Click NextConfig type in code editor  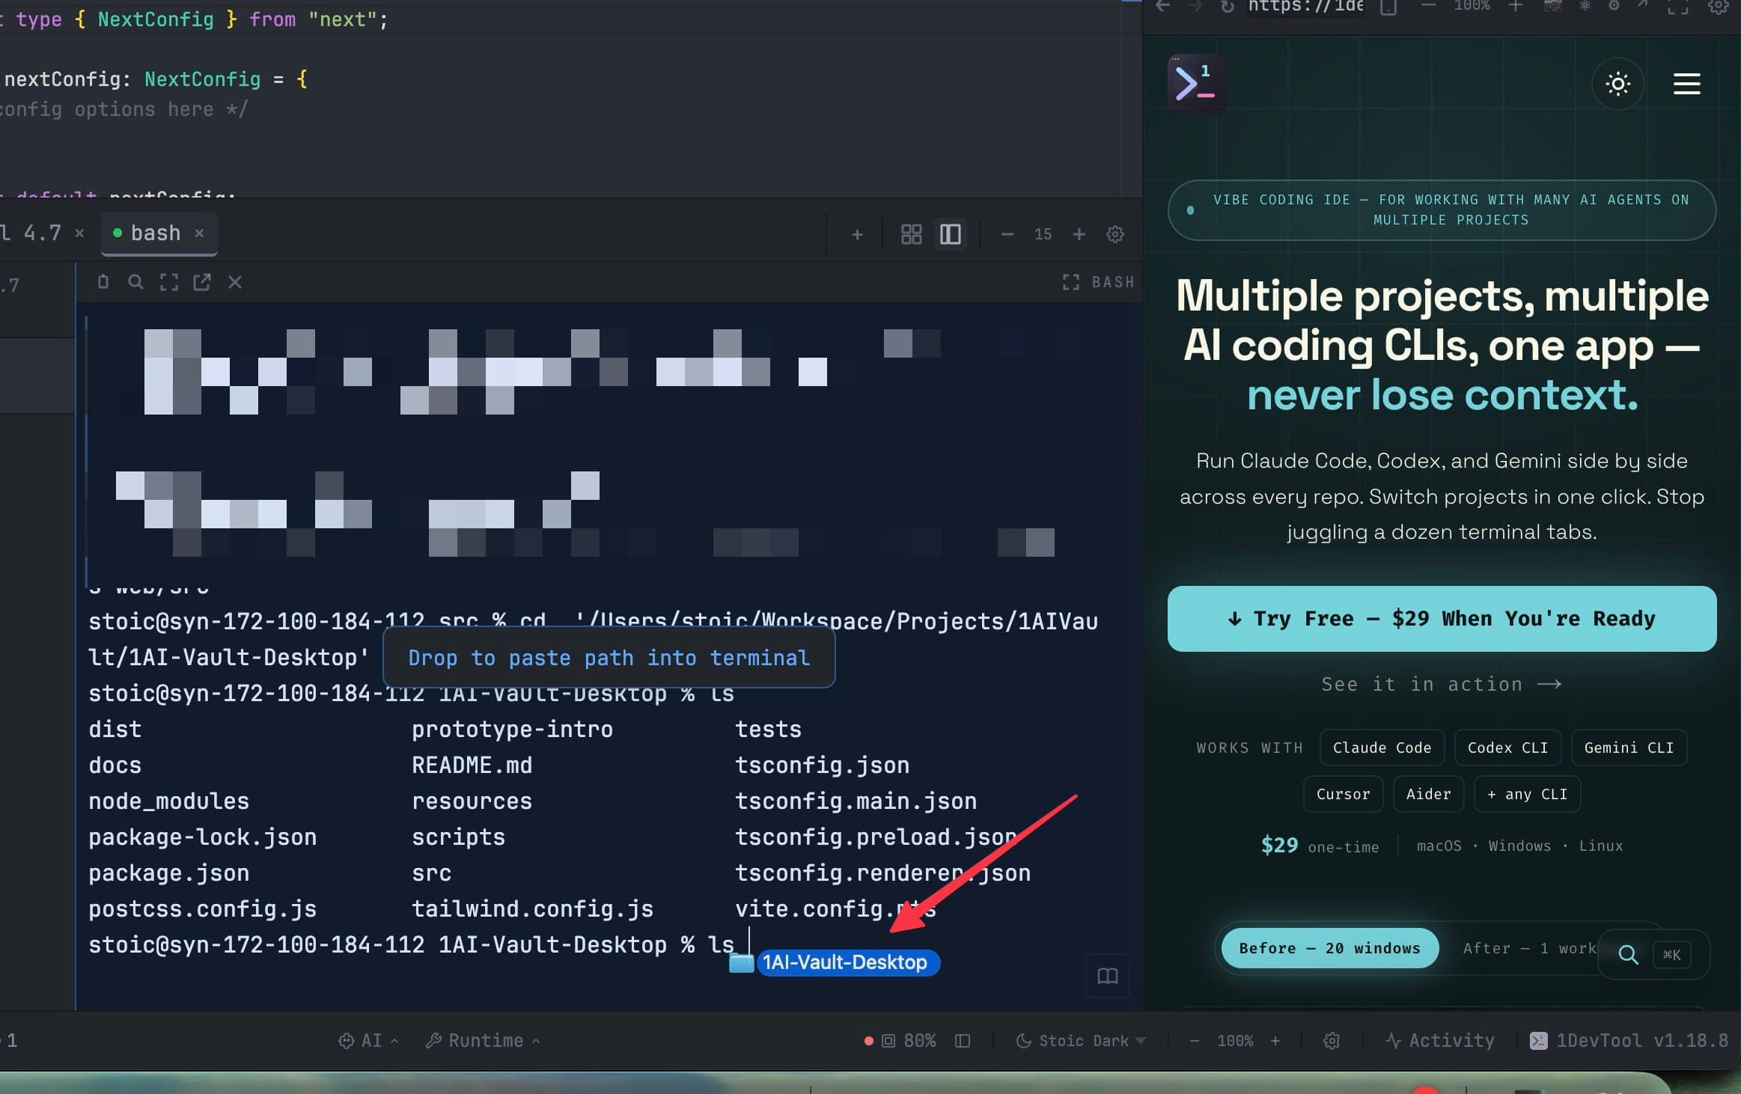pyautogui.click(x=202, y=79)
